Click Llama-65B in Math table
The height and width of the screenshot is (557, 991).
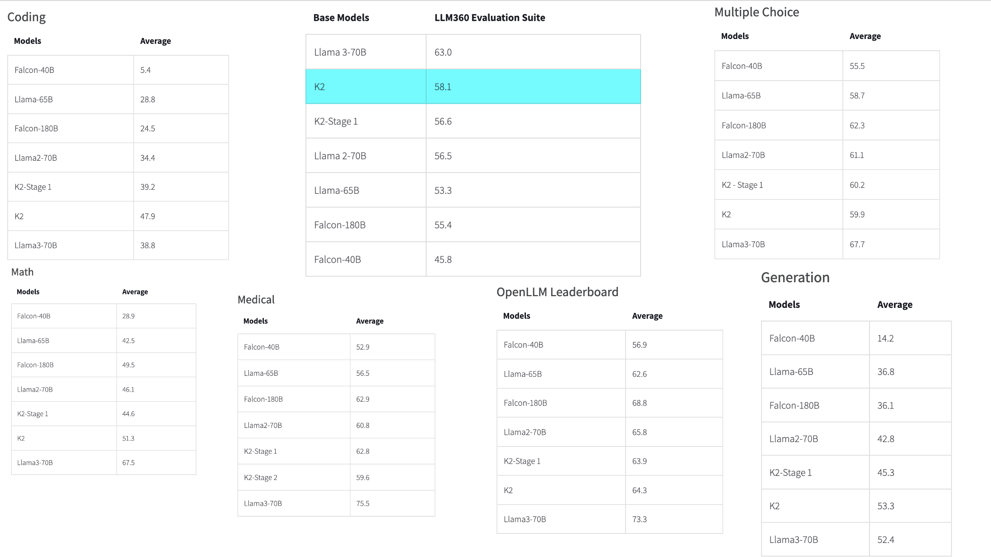pyautogui.click(x=33, y=341)
